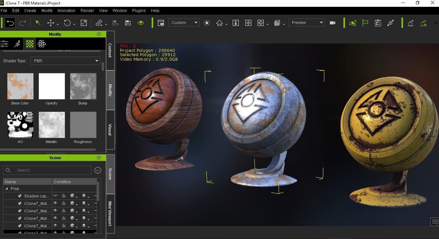Image resolution: width=439 pixels, height=239 pixels.
Task: Click the bone plus link icon
Action: point(391,23)
